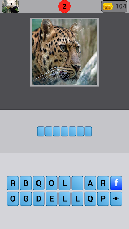
Task: Open the coin balance showing 104
Action: pyautogui.click(x=114, y=6)
